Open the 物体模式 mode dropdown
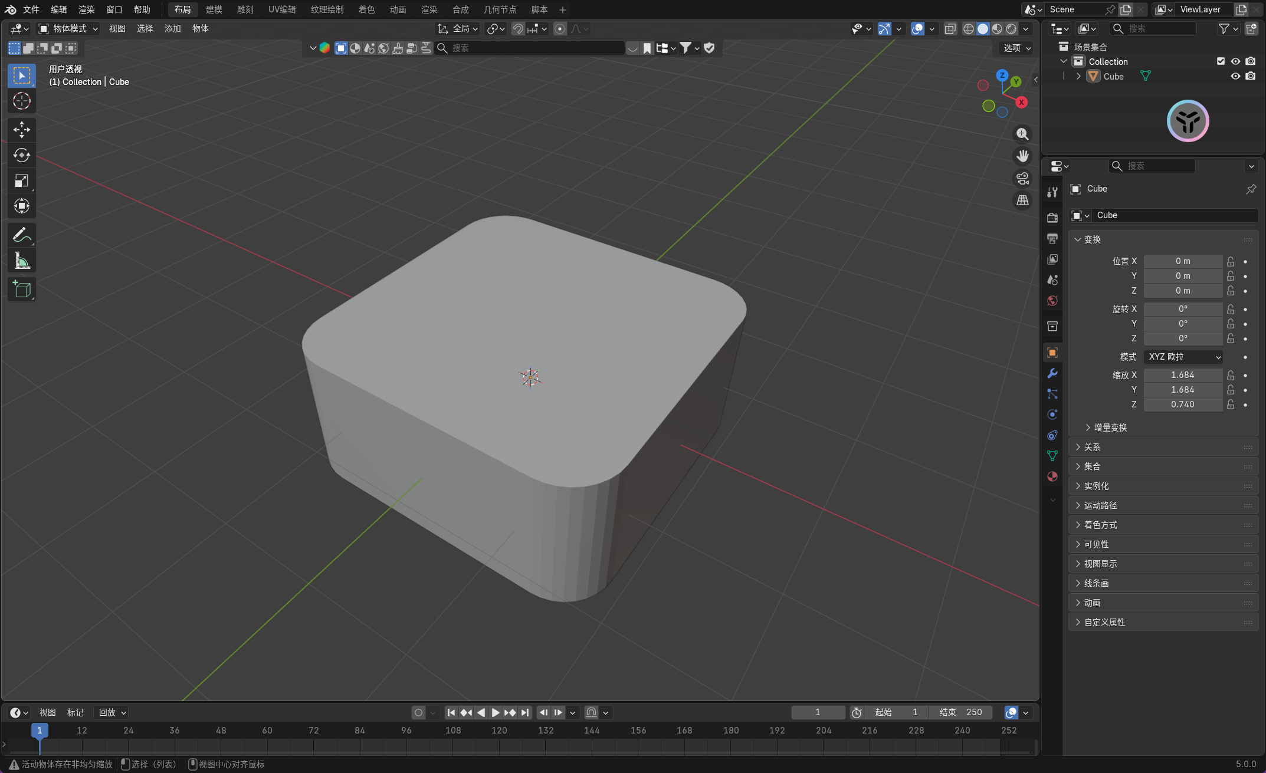Viewport: 1266px width, 773px height. [68, 28]
